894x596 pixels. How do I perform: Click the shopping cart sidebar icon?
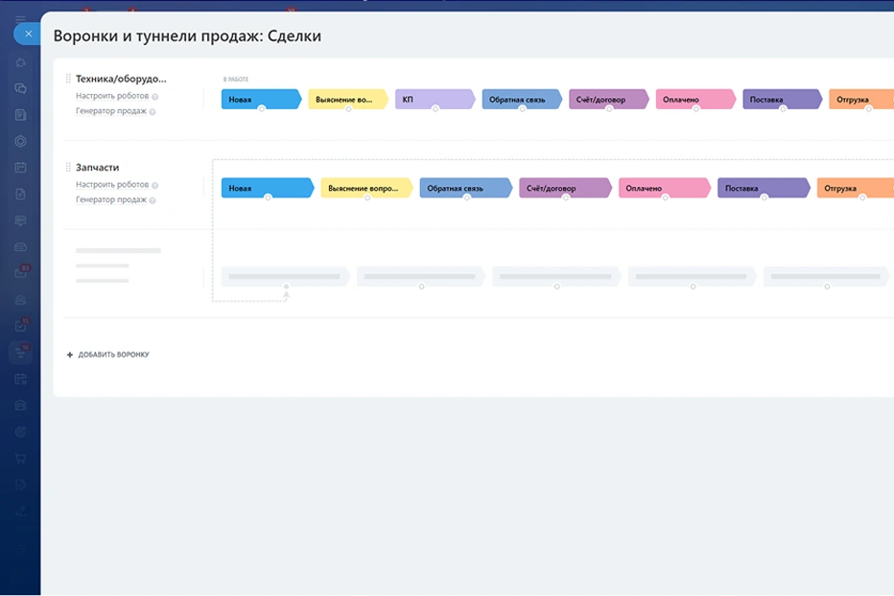point(20,458)
